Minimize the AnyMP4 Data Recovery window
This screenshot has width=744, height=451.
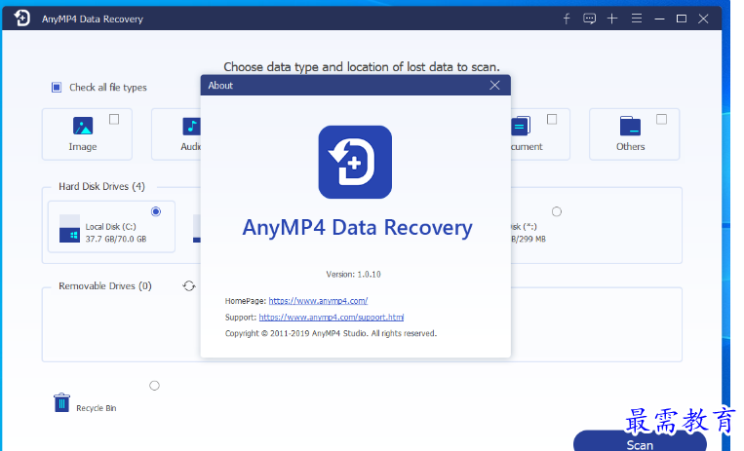click(x=659, y=19)
